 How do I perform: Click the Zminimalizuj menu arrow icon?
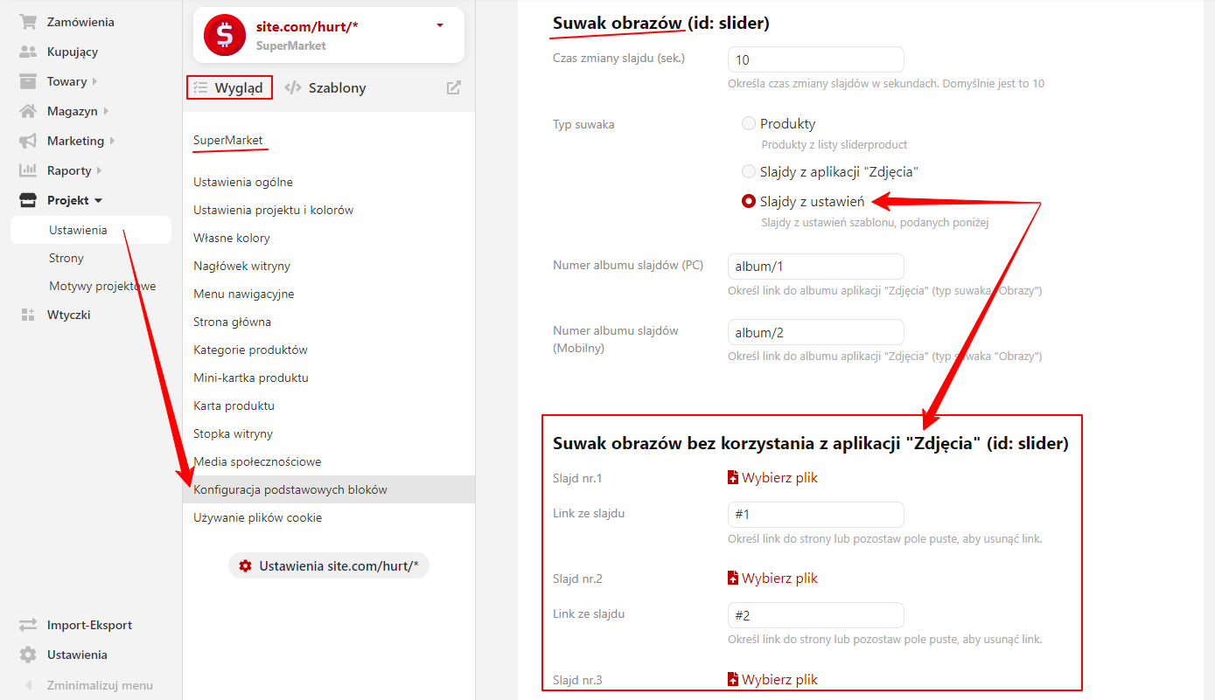[29, 685]
